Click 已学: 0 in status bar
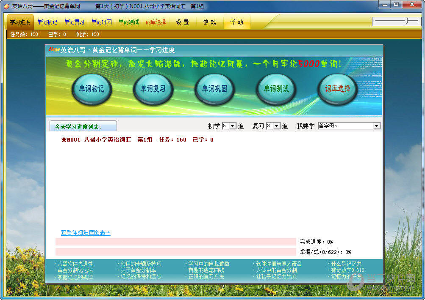 tap(57, 34)
